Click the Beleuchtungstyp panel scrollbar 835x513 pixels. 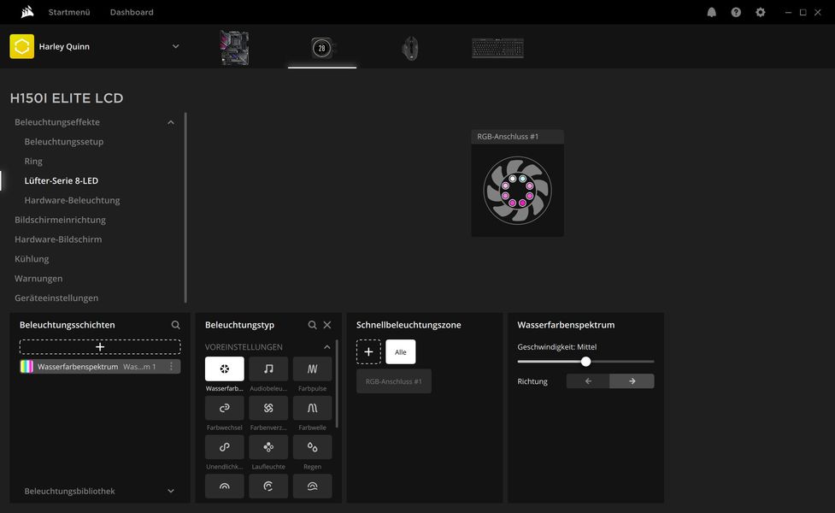(x=337, y=384)
